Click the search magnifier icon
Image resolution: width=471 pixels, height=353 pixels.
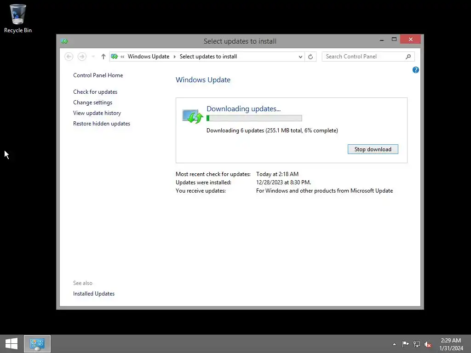pos(408,57)
